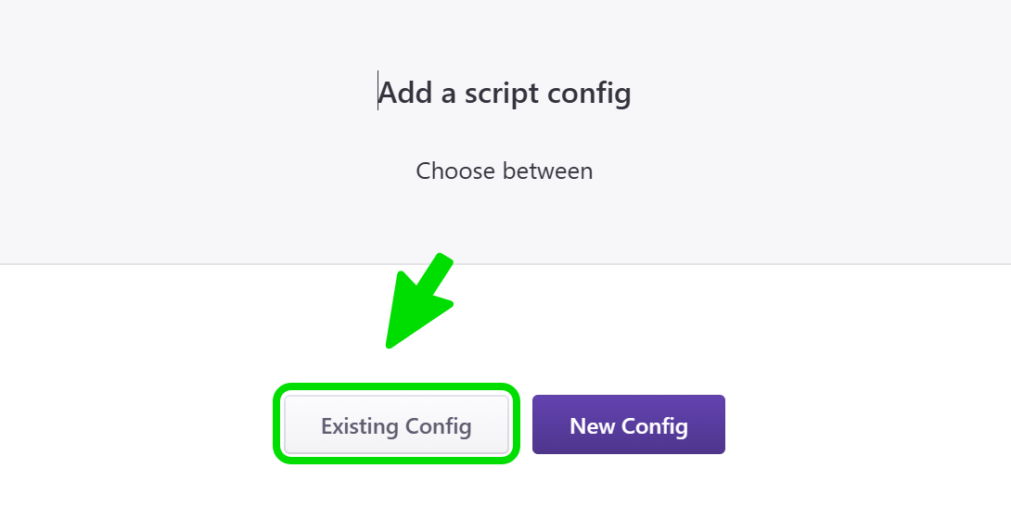
Task: Click the tip of the green arrow
Action: (389, 346)
